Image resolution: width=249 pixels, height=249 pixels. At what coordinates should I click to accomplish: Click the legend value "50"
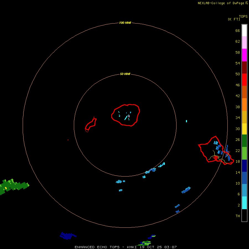(238, 74)
